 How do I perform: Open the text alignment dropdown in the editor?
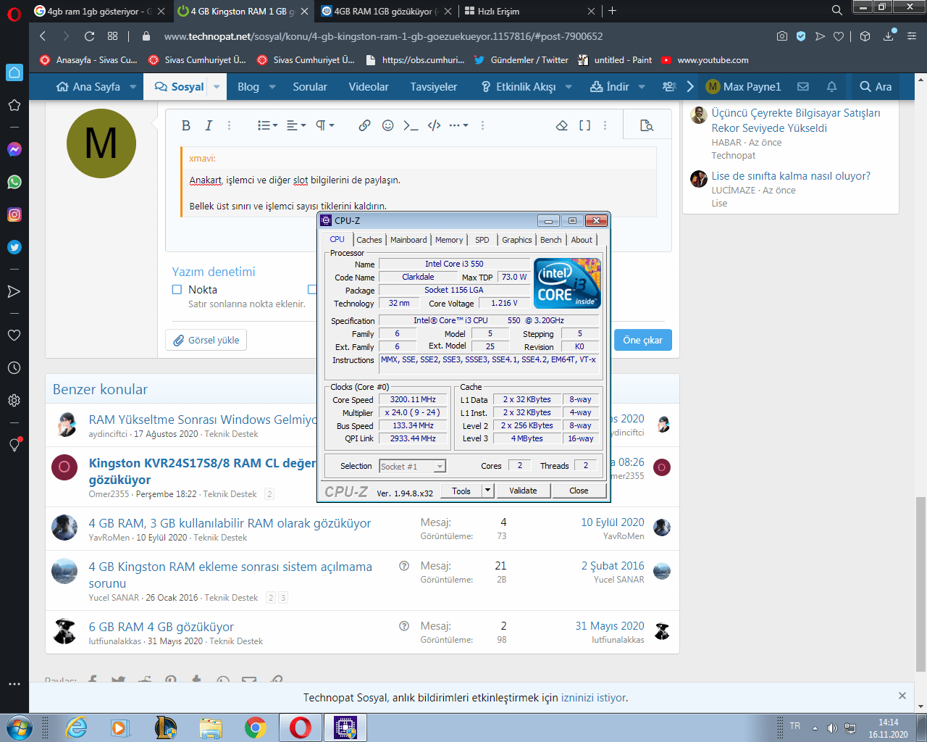point(293,125)
